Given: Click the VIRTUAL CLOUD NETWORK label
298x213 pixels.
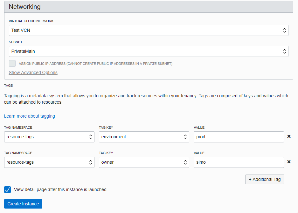Looking at the screenshot, I should pyautogui.click(x=31, y=21).
